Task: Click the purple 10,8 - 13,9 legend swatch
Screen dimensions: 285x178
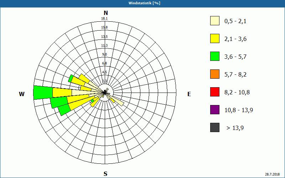Action: (215, 110)
